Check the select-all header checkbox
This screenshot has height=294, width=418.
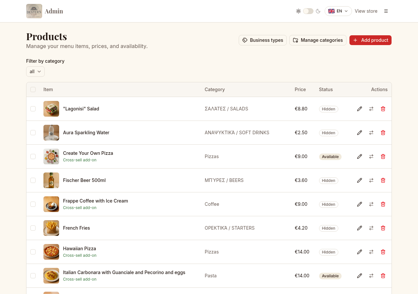click(33, 90)
